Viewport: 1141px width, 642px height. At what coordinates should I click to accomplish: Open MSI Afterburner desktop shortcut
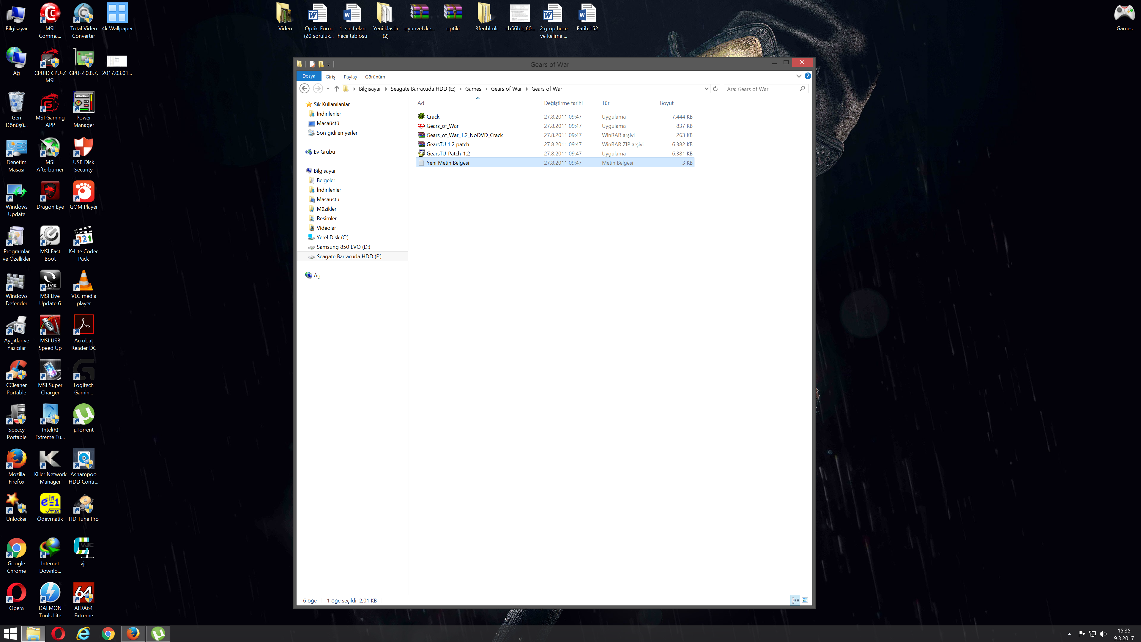(50, 154)
